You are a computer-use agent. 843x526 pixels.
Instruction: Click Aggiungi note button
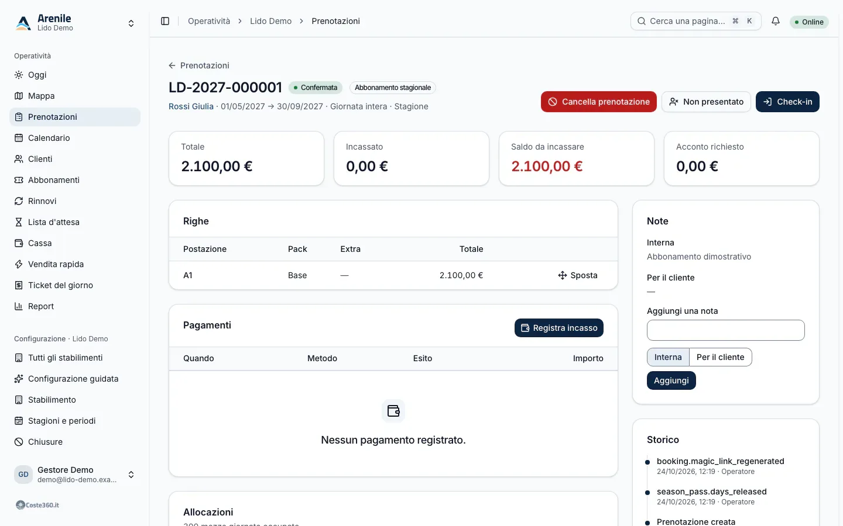671,380
